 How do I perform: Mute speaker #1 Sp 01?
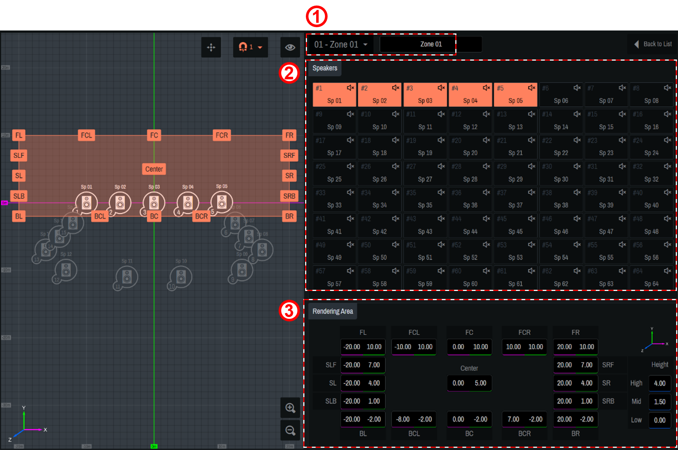(x=350, y=88)
